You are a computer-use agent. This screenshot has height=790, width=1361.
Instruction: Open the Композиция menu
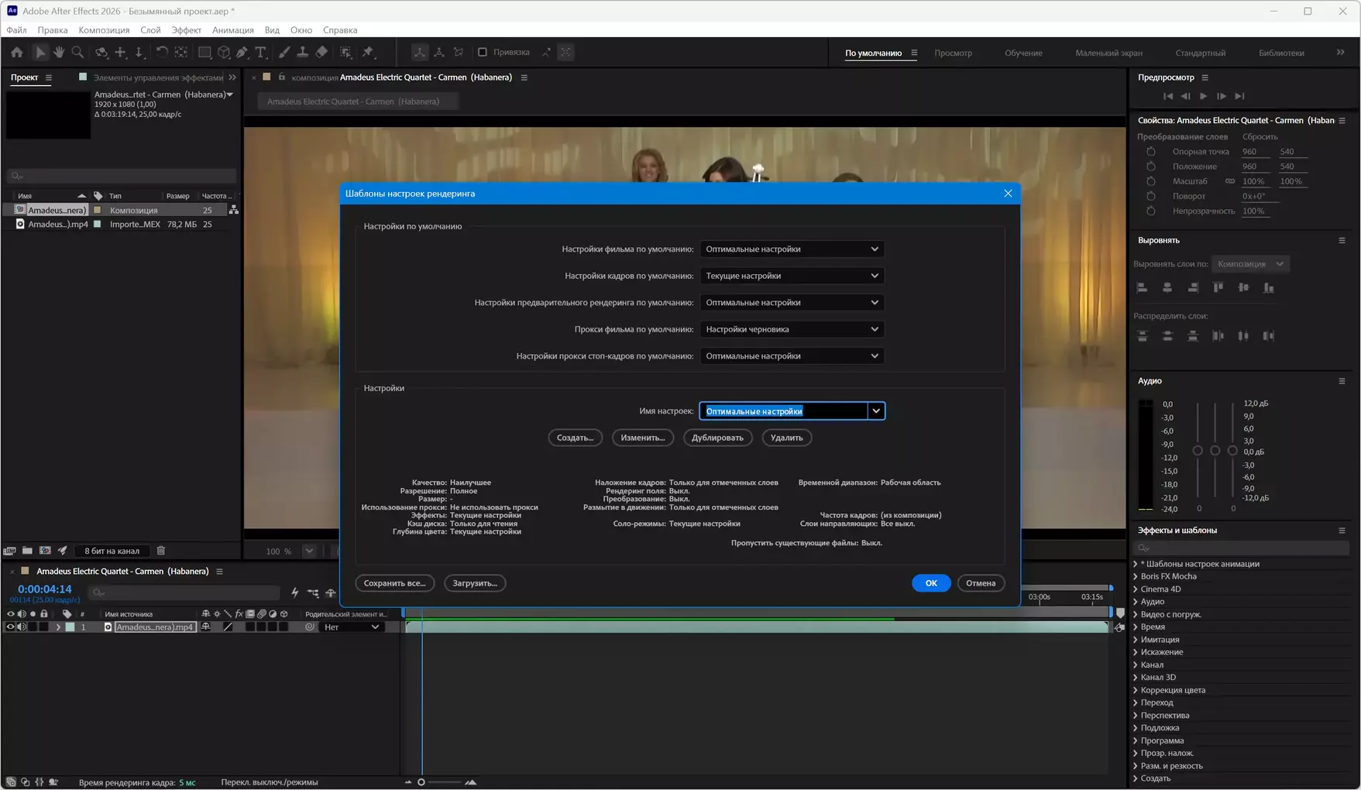pyautogui.click(x=104, y=30)
